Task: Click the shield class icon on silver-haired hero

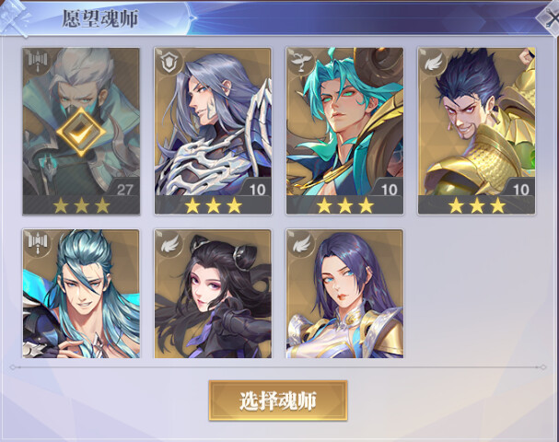Action: [169, 62]
